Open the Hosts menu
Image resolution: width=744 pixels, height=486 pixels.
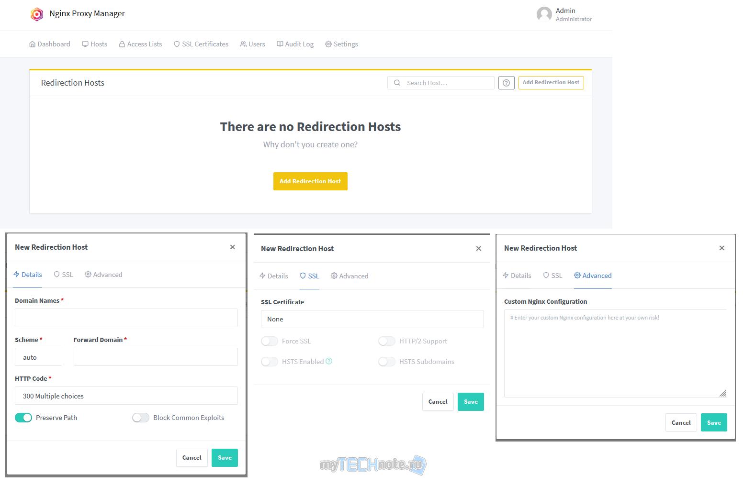[95, 44]
